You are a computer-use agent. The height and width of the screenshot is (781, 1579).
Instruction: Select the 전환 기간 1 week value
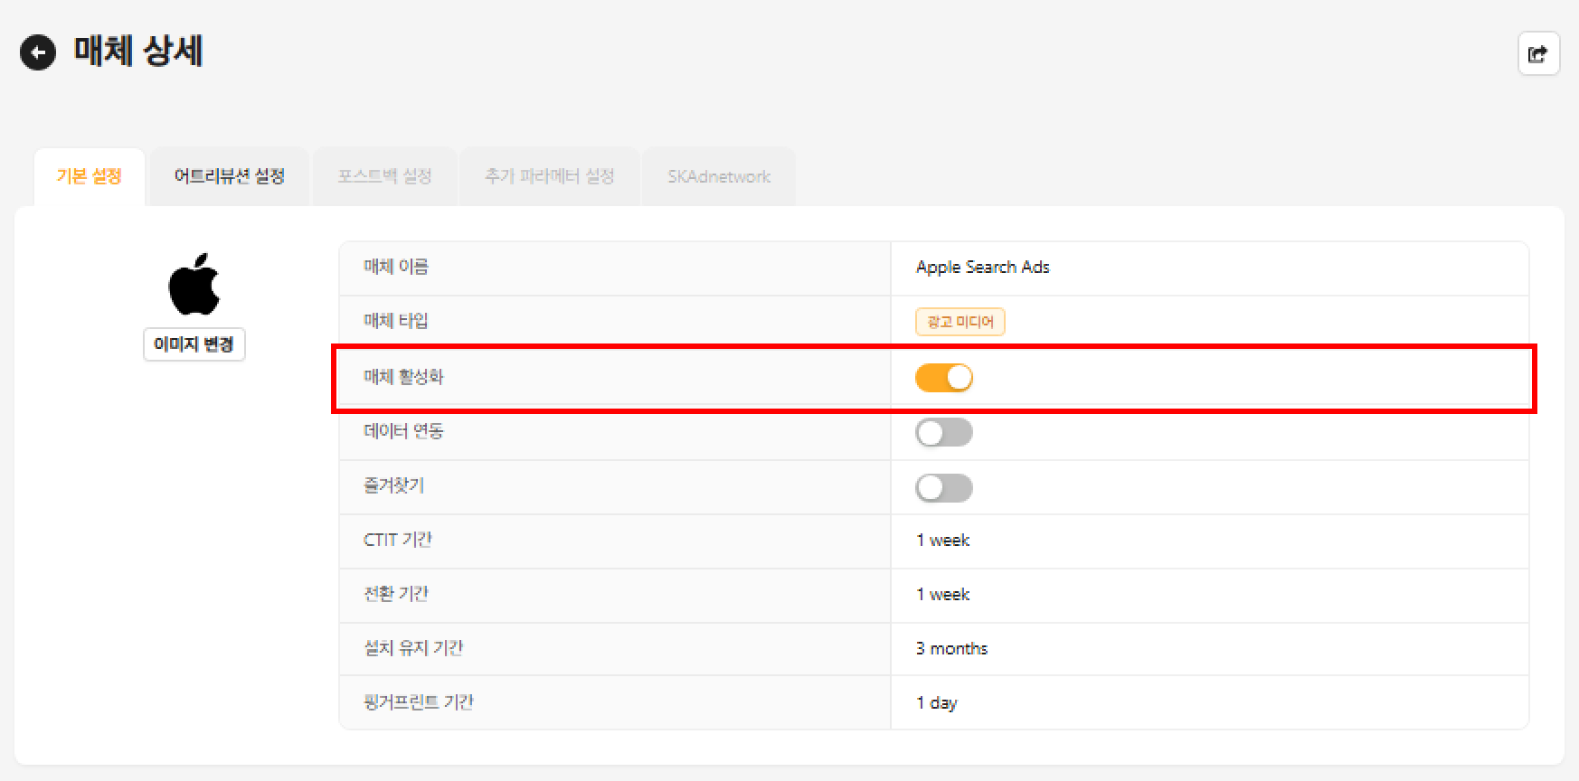(942, 595)
